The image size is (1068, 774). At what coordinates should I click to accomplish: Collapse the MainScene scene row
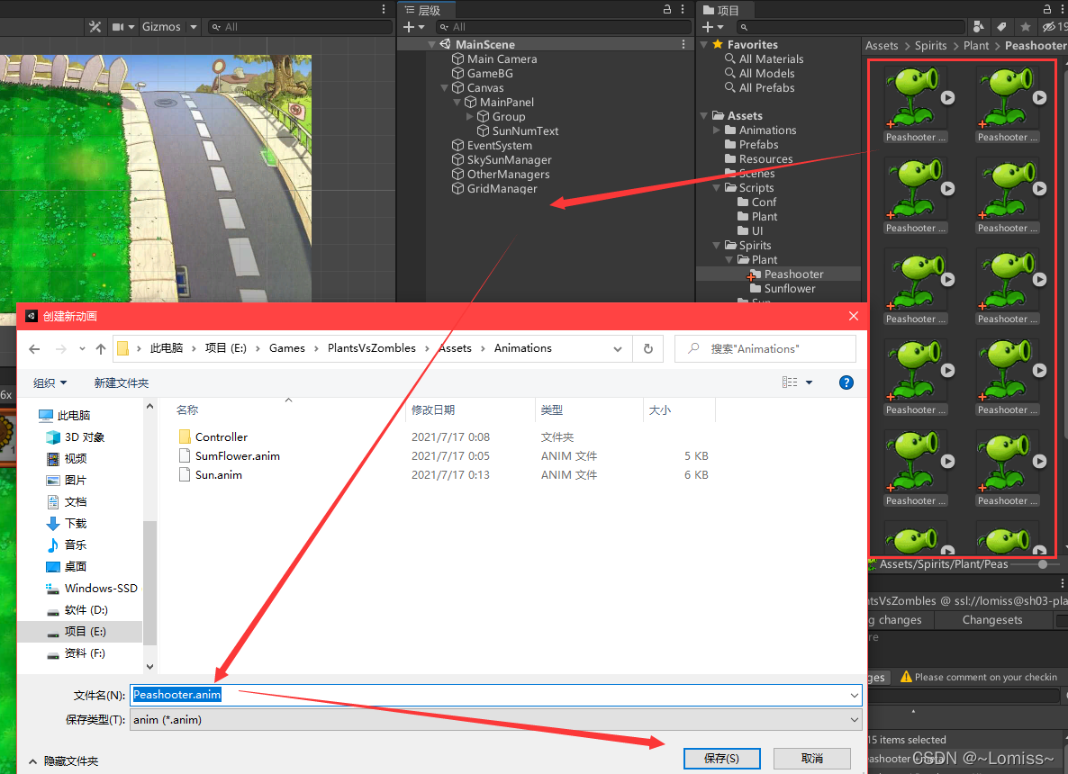432,44
